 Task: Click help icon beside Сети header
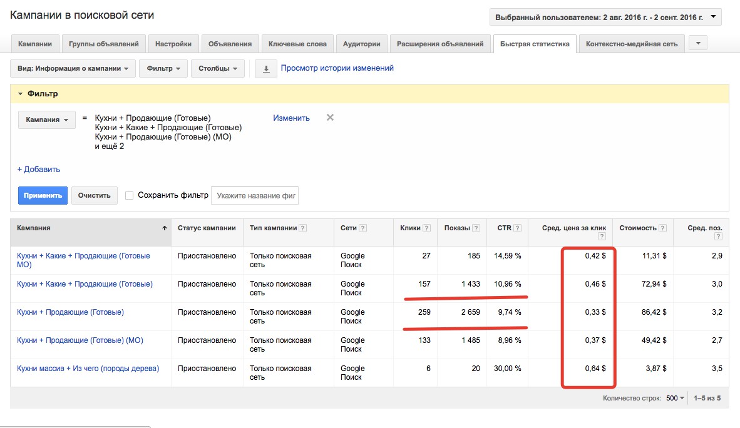(x=362, y=228)
